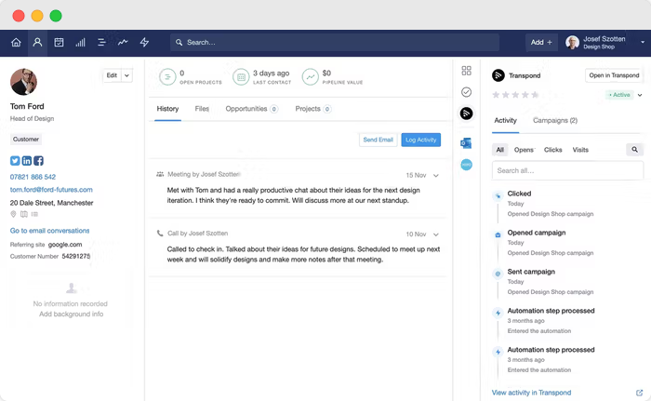Click the pipeline value circle icon
651x401 pixels.
pos(310,77)
